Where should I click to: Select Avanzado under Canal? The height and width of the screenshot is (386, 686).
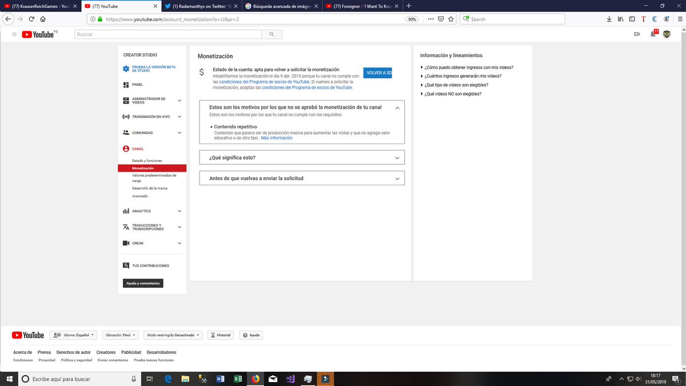click(139, 196)
